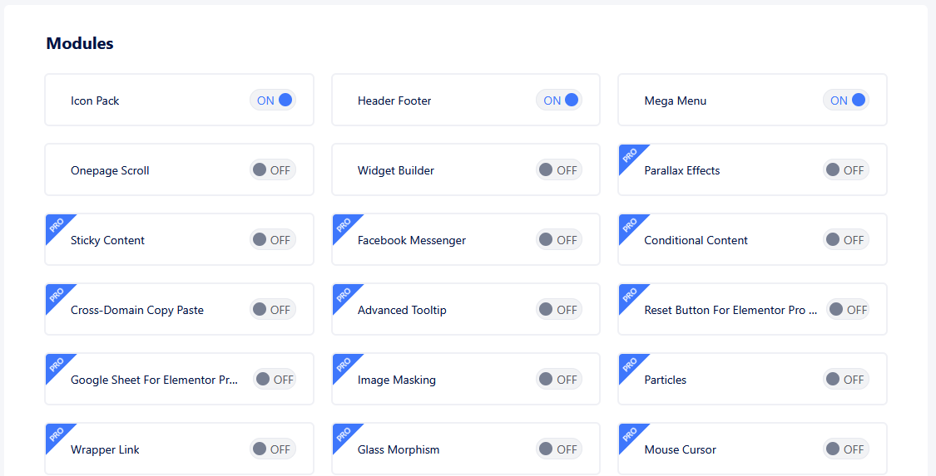The height and width of the screenshot is (476, 936).
Task: Click the PRO badge on Sticky Content
Action: pos(57,224)
